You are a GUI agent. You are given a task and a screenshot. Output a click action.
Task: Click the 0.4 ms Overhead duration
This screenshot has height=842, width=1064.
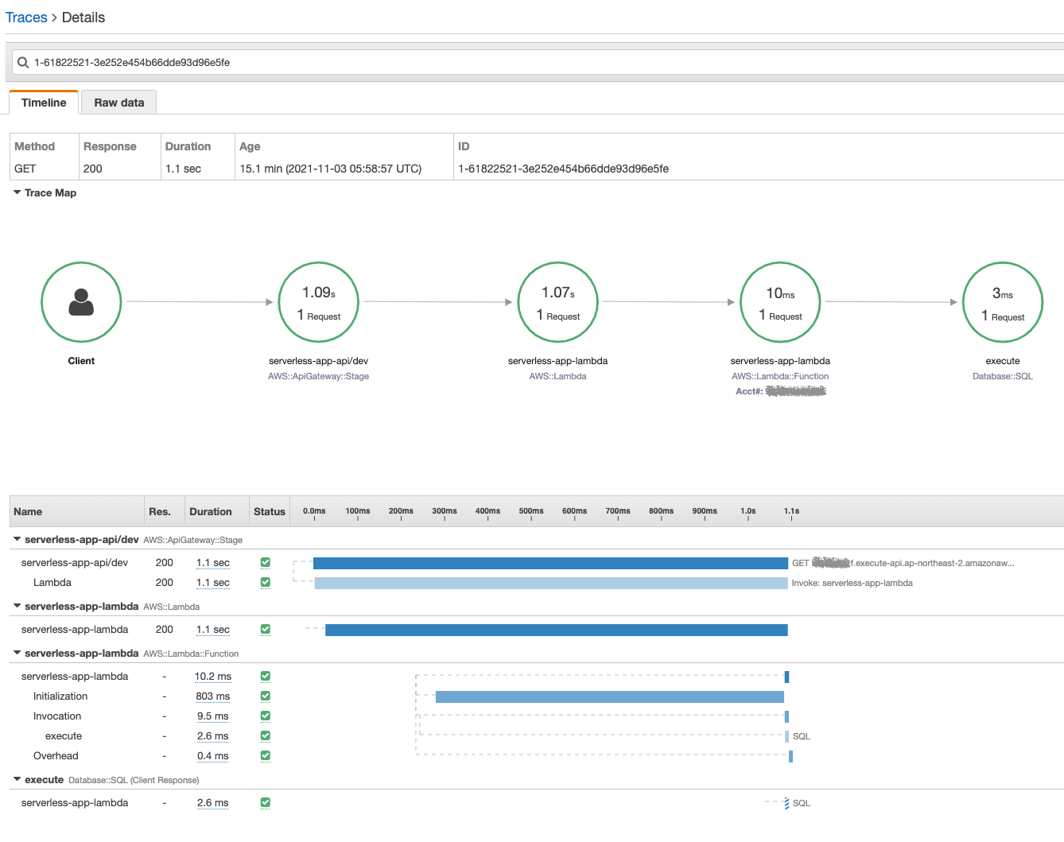213,755
